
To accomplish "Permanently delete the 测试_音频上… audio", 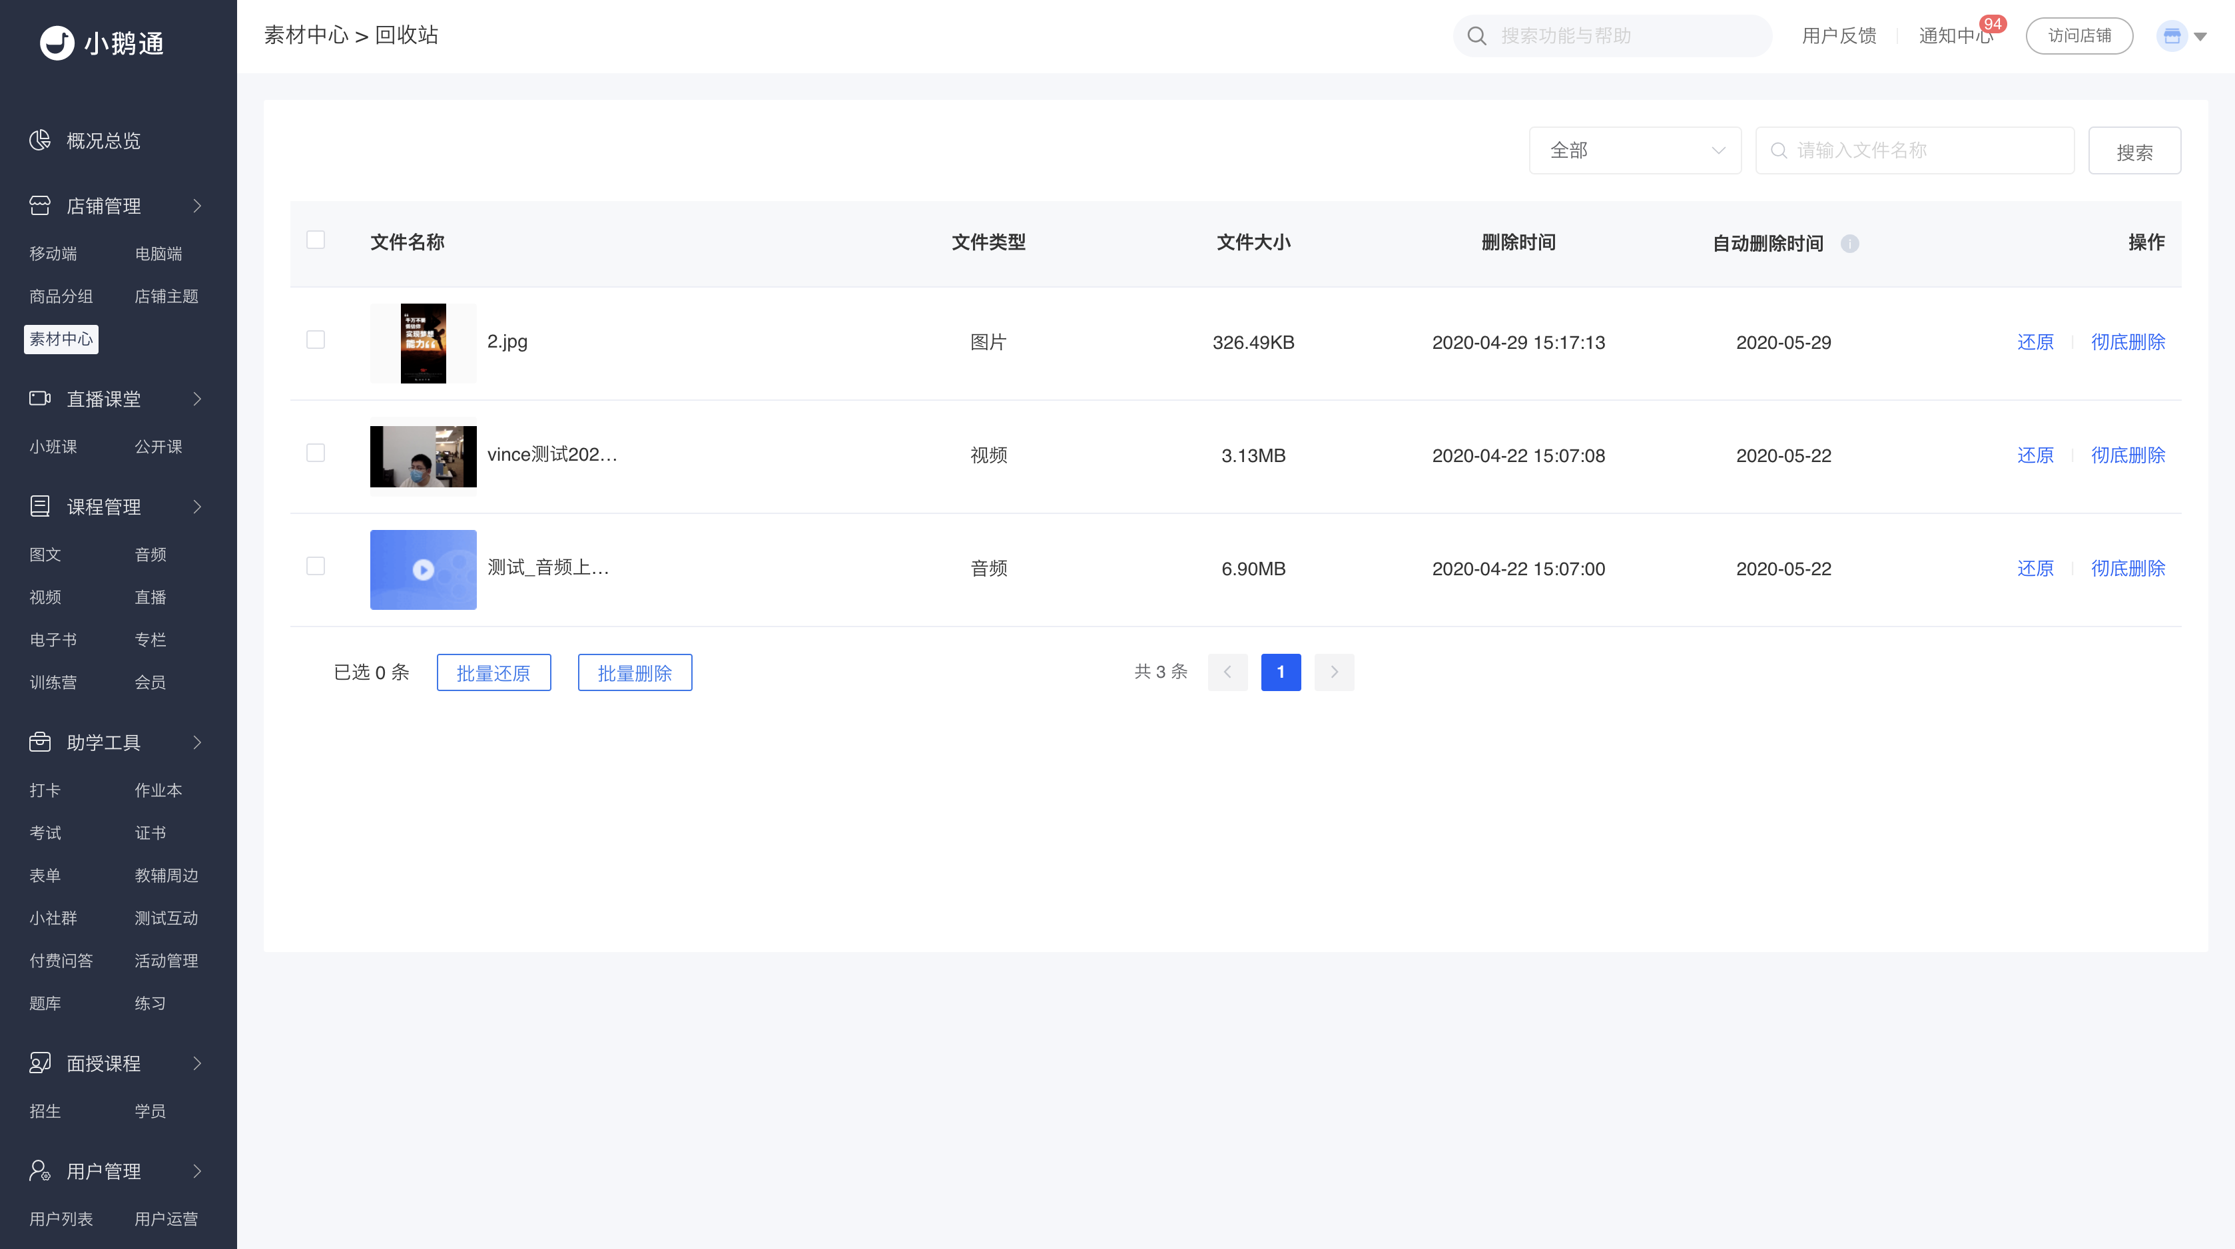I will 2127,568.
